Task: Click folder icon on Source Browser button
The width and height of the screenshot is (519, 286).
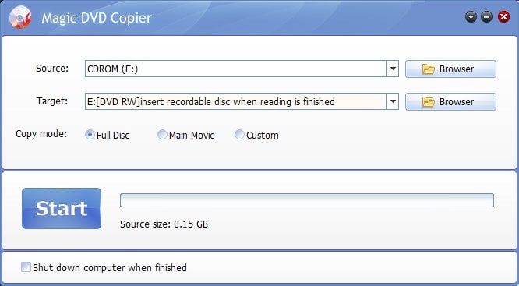Action: [x=428, y=69]
